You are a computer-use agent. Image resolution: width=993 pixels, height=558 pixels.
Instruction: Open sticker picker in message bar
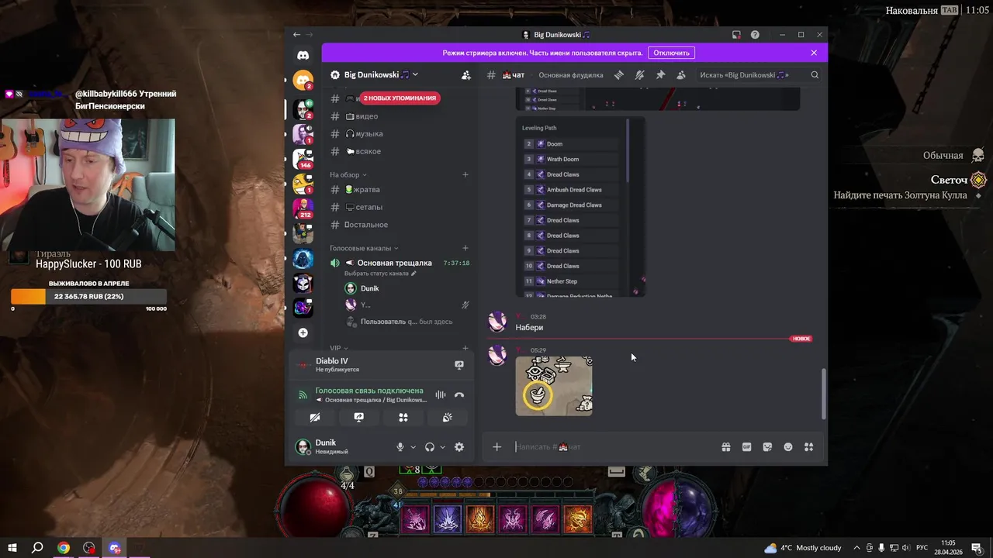point(767,447)
